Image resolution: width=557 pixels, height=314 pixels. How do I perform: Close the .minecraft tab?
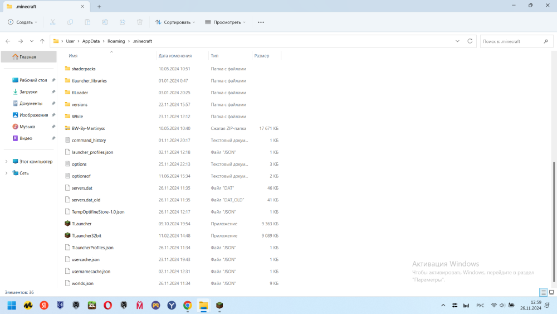82,6
